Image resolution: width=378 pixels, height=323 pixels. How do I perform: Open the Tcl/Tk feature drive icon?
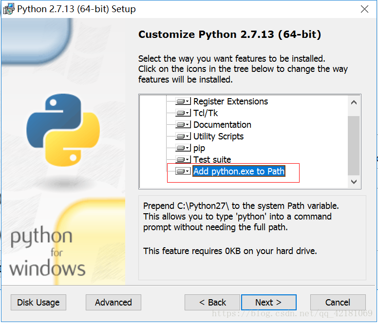(183, 113)
